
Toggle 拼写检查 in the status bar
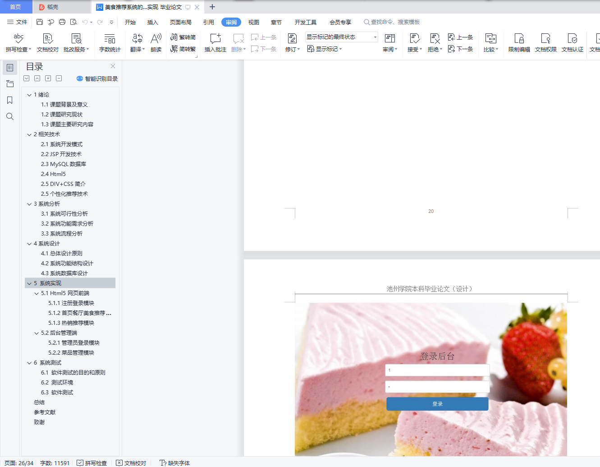point(92,463)
